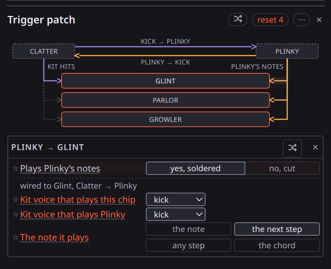331x269 pixels.
Task: Click the orange arrow into GLINT
Action: (278, 81)
